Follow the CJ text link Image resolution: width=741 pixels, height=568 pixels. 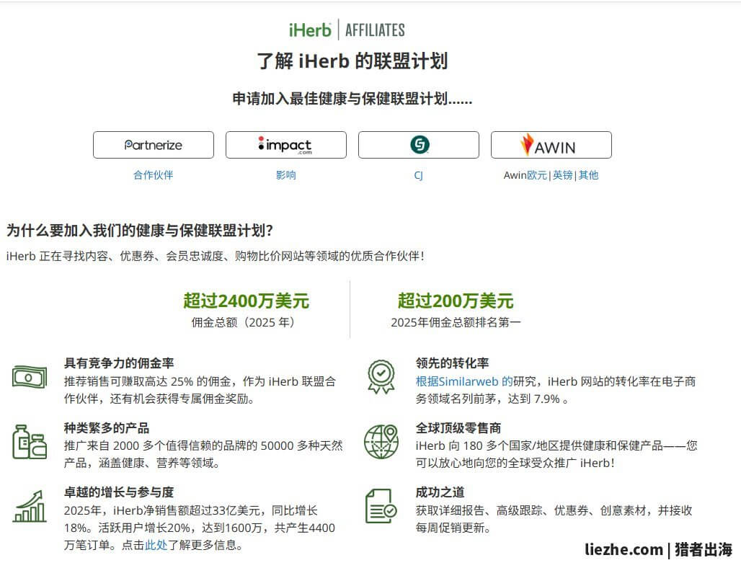pos(418,176)
